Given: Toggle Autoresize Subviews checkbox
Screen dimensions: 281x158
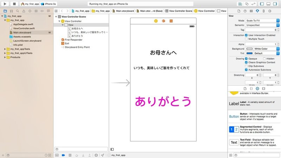Looking at the screenshot, I should point(246,70).
